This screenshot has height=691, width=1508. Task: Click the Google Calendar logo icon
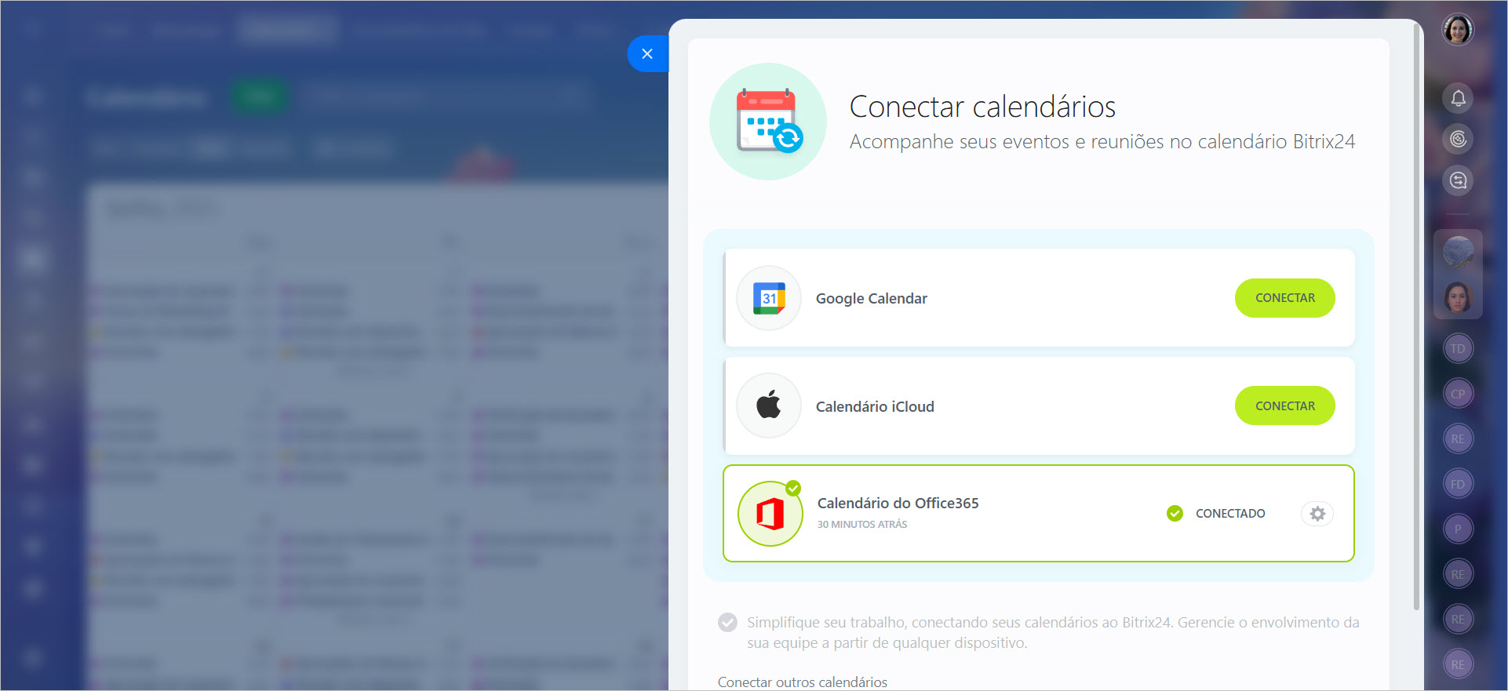point(769,298)
